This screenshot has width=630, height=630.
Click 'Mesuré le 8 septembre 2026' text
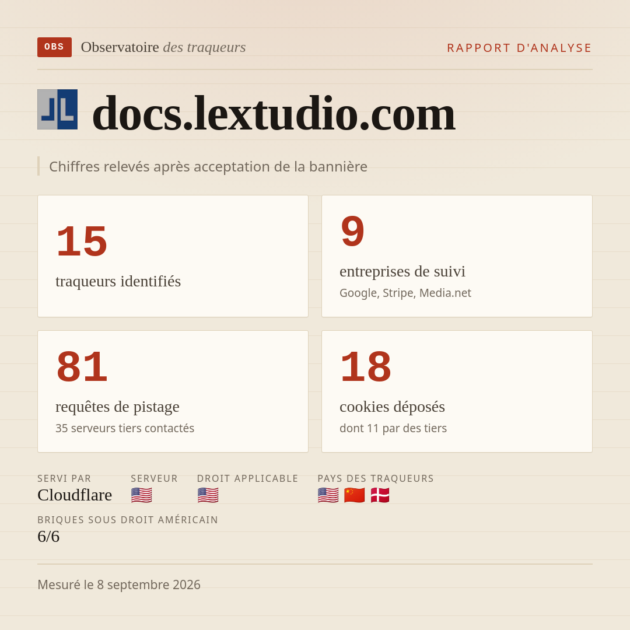pos(119,584)
